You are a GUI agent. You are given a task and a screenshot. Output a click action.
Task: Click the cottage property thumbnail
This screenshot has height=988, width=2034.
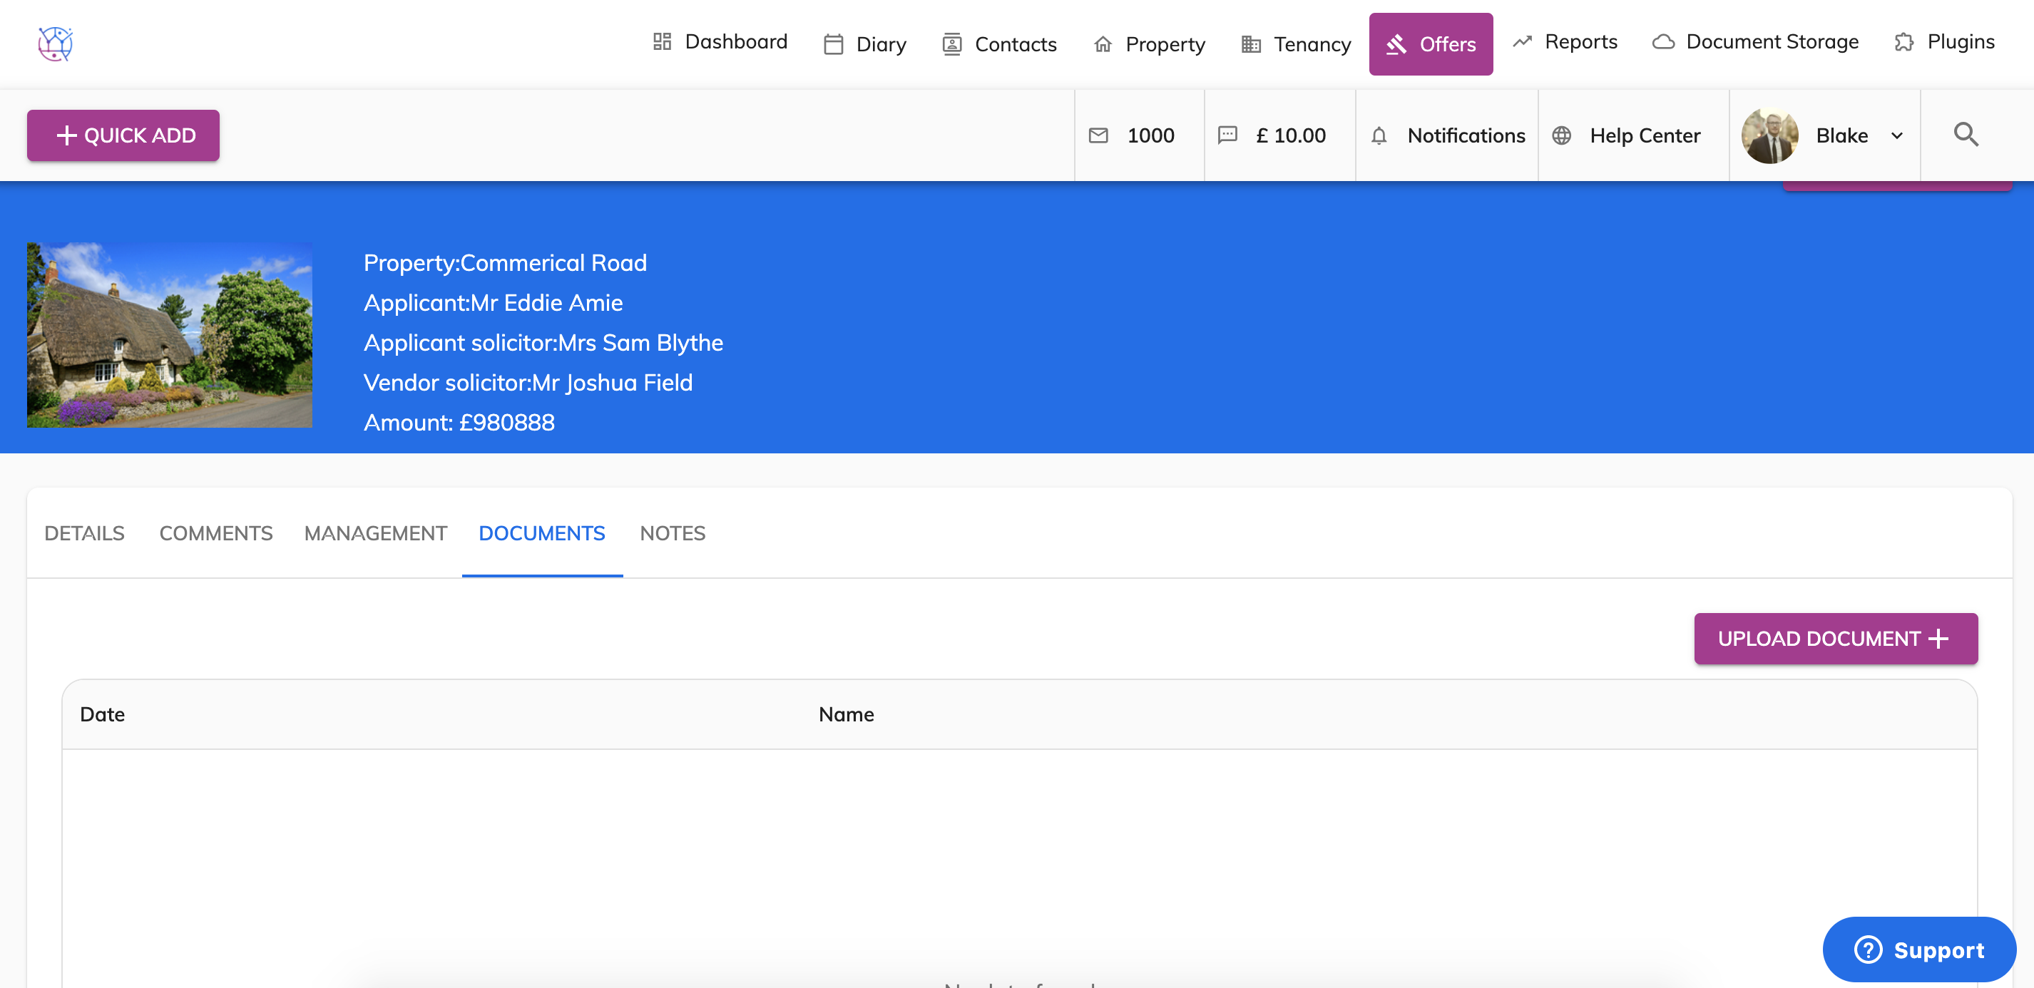tap(170, 334)
